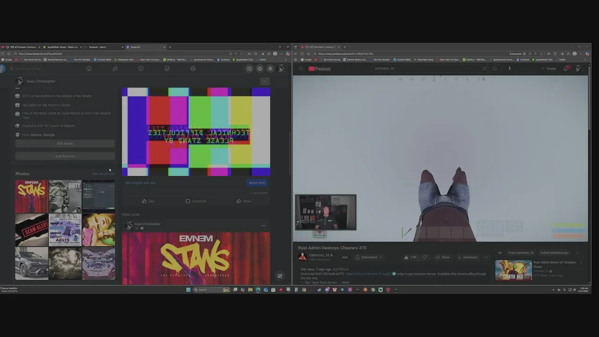Open Cheater Base recommended video thumbnail
The image size is (599, 337).
pos(513,271)
